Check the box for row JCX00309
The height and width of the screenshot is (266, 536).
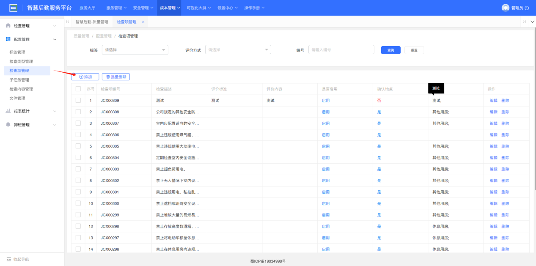(x=78, y=100)
